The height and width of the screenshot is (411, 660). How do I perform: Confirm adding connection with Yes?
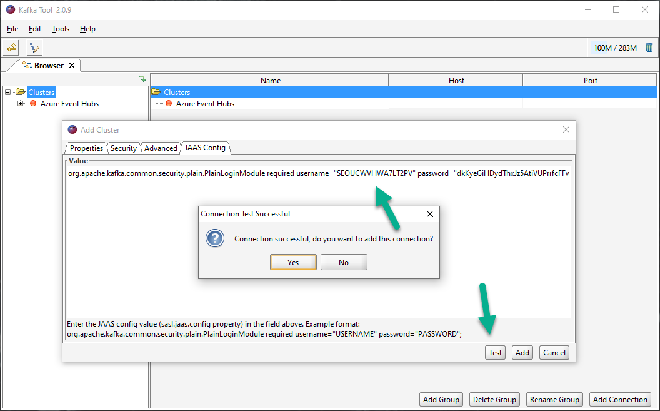tap(293, 262)
